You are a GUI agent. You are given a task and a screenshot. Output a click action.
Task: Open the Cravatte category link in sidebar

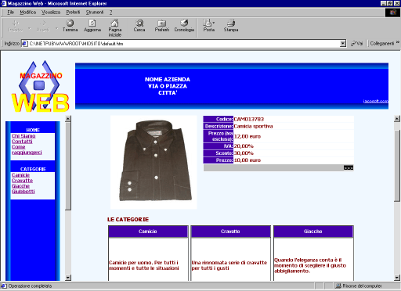22,181
